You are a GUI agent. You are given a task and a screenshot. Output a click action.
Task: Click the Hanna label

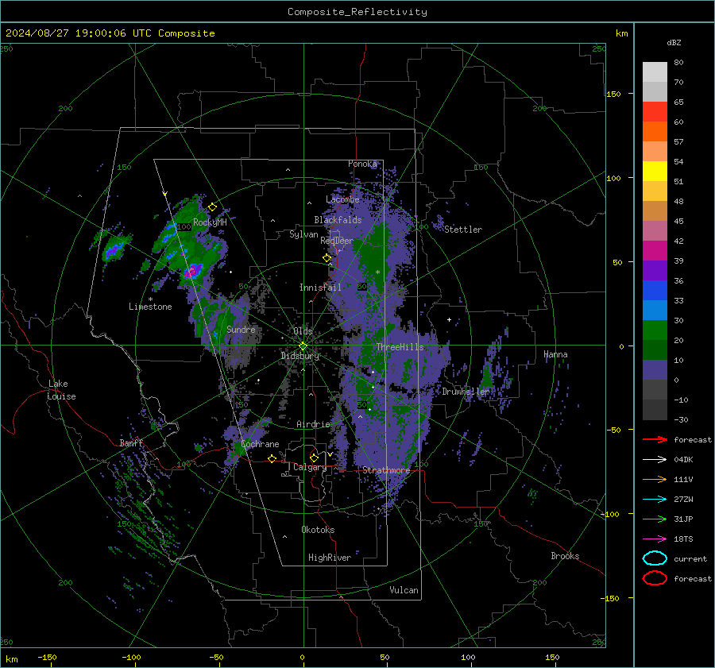[x=555, y=355]
